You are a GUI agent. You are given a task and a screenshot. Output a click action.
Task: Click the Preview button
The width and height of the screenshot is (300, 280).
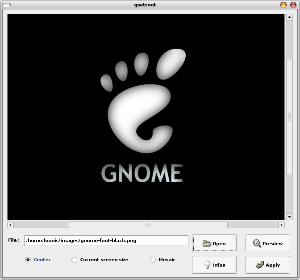(x=268, y=243)
